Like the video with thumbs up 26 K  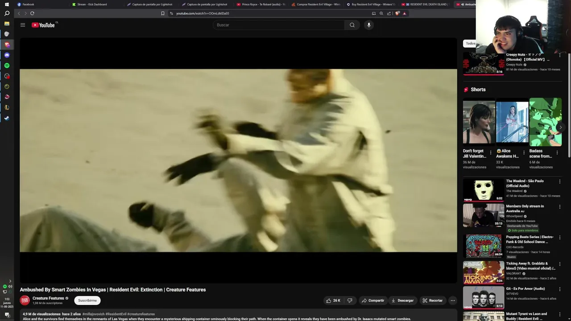point(333,300)
